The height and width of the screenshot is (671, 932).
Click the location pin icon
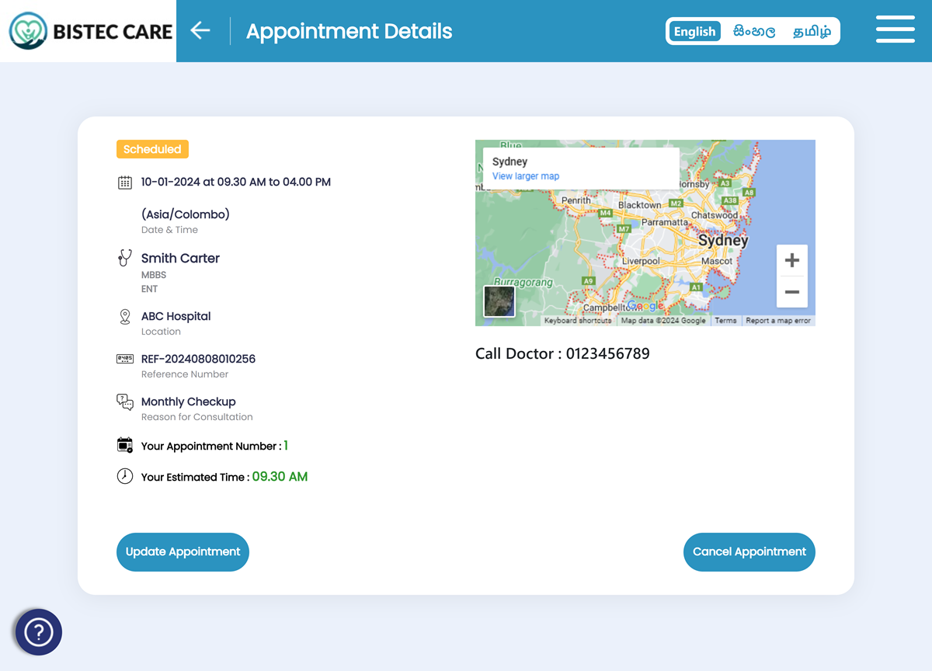(x=124, y=316)
